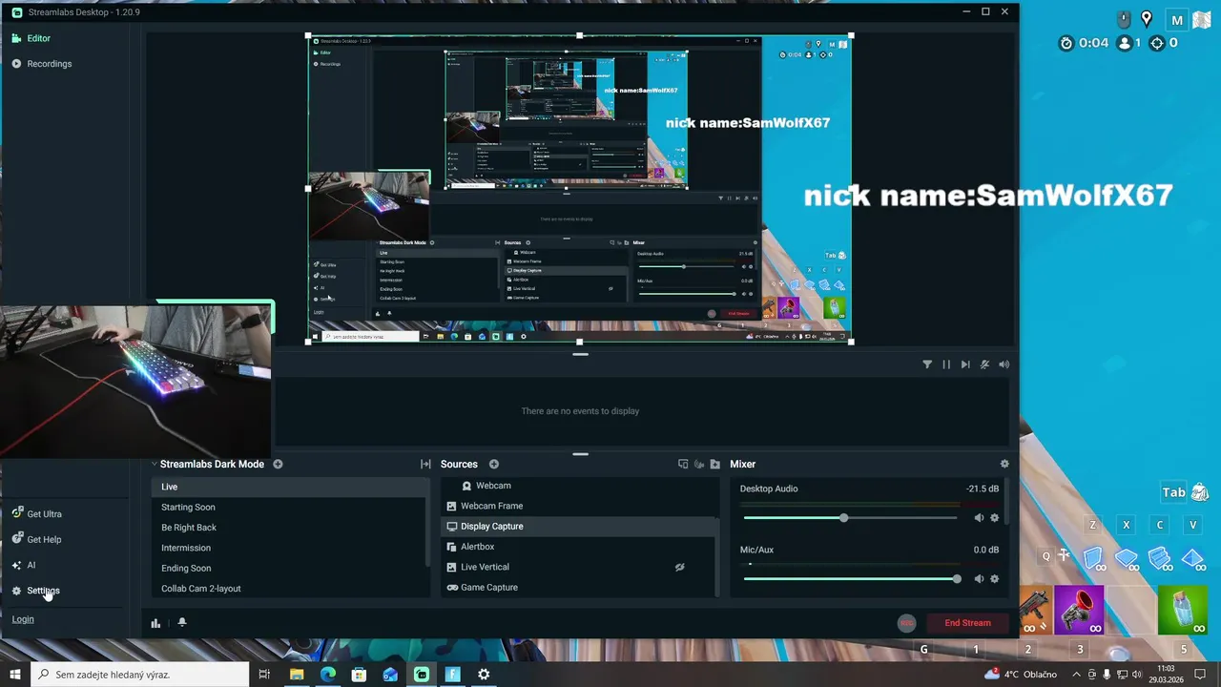
Task: Click the Windows search box
Action: [x=140, y=675]
